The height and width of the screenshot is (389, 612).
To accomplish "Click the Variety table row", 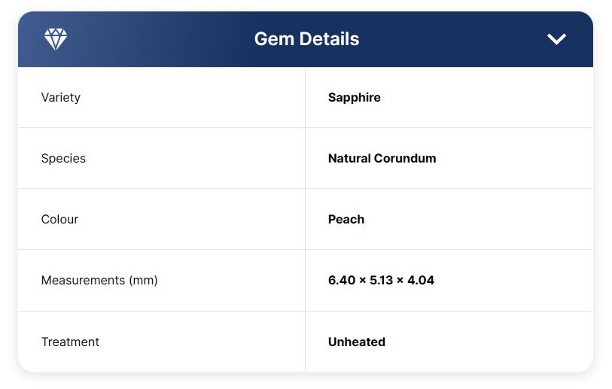I will point(306,97).
